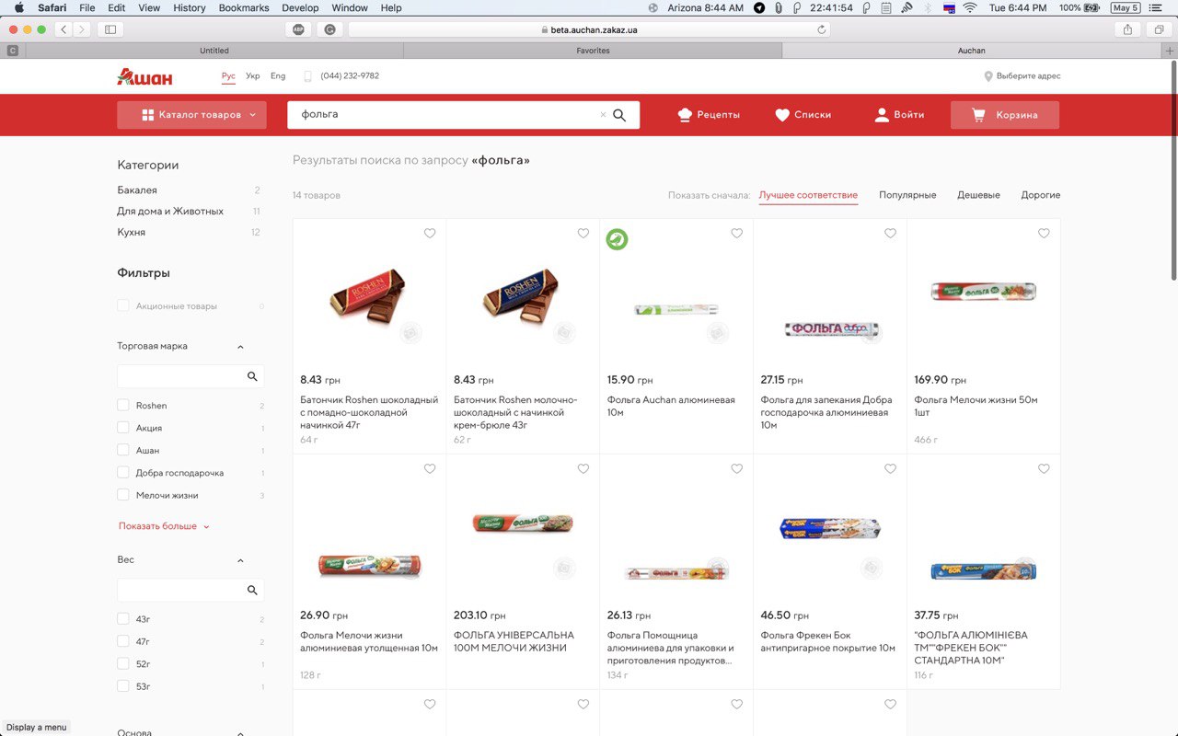This screenshot has width=1178, height=736.
Task: Sort results by Популярные
Action: tap(907, 195)
